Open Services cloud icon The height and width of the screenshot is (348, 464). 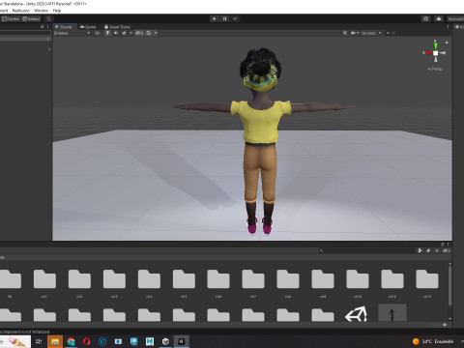439,18
